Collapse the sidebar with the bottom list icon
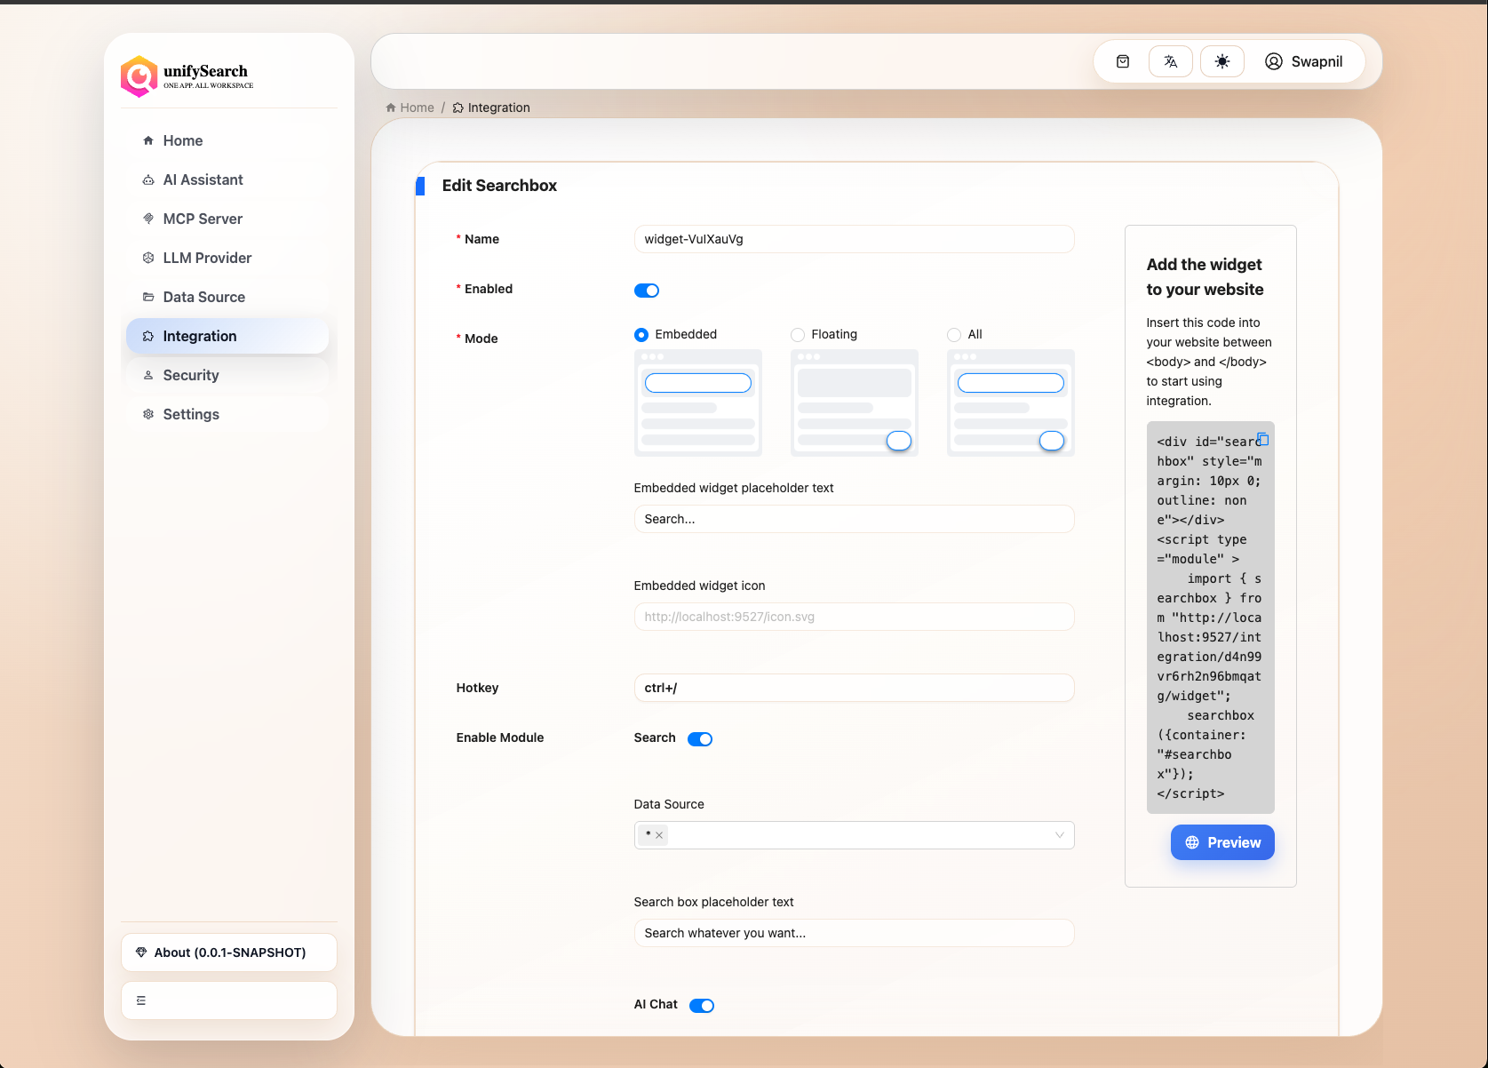The width and height of the screenshot is (1488, 1068). [141, 1000]
